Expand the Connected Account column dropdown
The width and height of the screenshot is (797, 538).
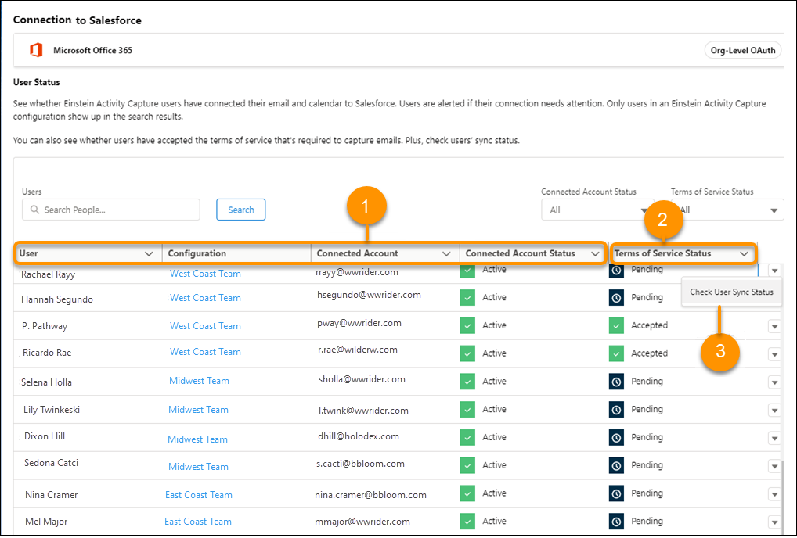(448, 253)
